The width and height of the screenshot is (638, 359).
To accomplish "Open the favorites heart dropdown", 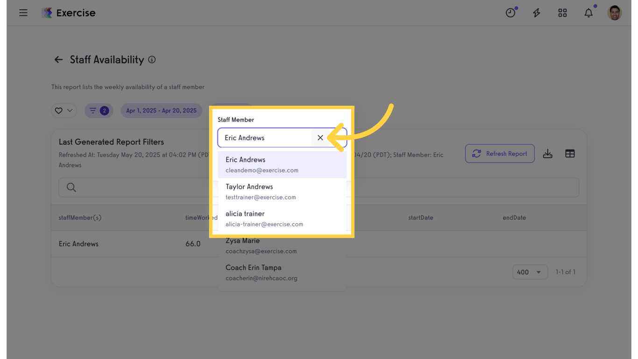I will pyautogui.click(x=64, y=111).
